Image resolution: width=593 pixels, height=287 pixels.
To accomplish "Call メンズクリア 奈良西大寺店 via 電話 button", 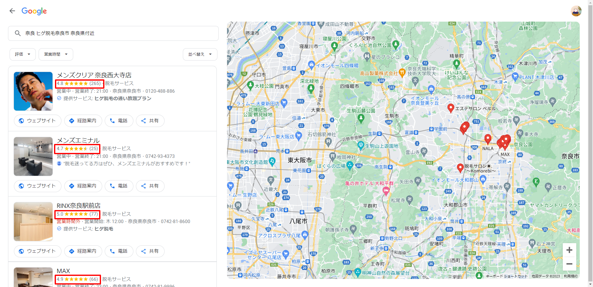I will click(x=119, y=121).
